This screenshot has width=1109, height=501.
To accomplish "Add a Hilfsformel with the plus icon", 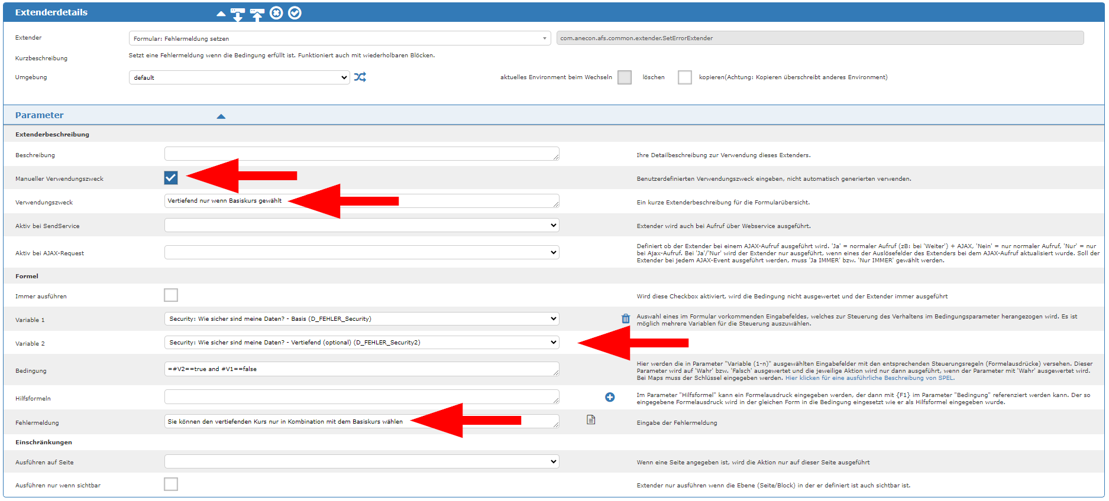I will (610, 398).
